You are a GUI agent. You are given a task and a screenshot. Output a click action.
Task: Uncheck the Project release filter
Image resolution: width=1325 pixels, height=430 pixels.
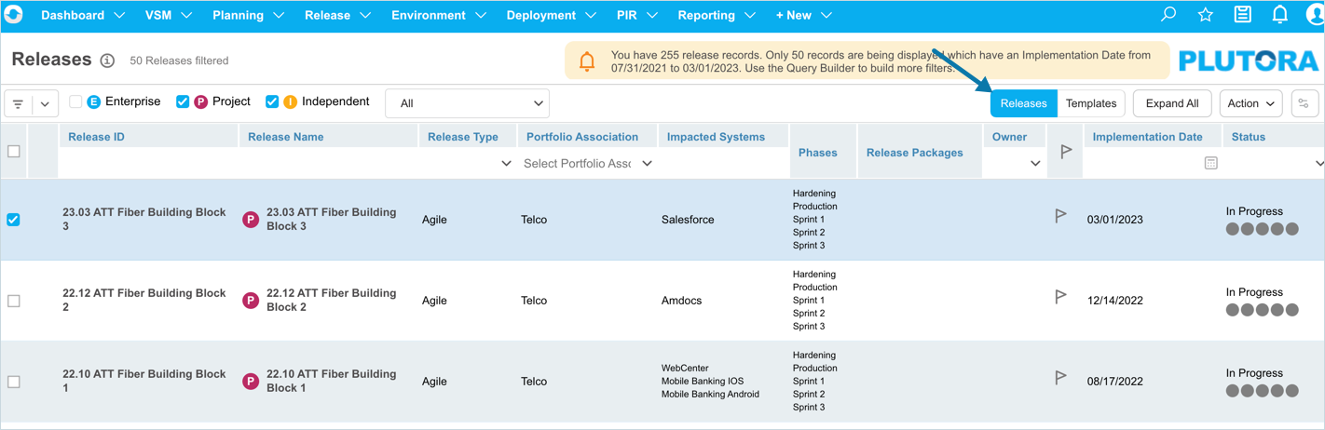click(183, 101)
